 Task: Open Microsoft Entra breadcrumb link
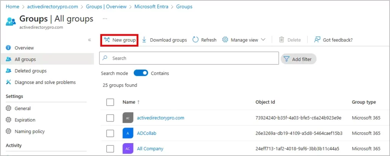point(151,7)
